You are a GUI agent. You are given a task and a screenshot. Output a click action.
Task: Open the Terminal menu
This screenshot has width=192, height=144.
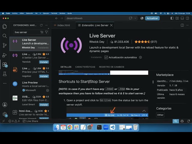click(54, 13)
